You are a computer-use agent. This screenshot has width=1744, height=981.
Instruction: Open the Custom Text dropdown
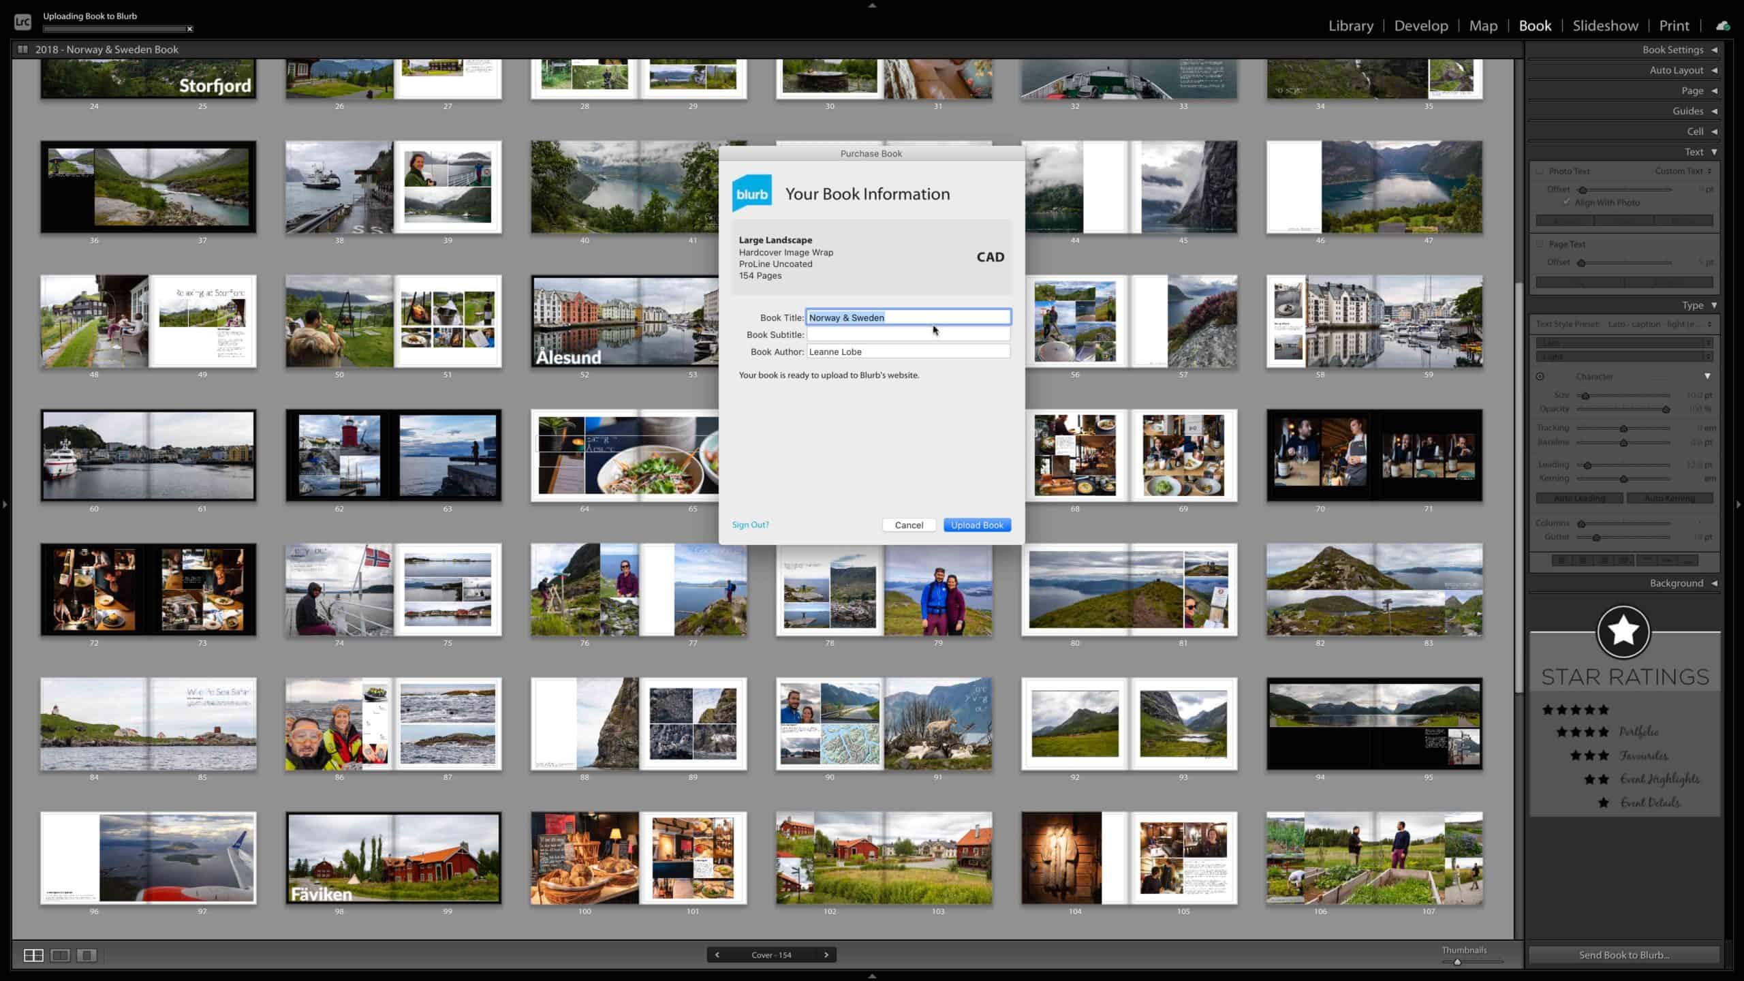click(x=1681, y=171)
